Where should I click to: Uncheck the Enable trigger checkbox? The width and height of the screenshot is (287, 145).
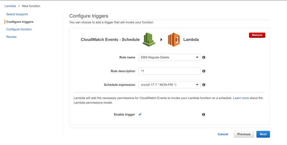140,114
